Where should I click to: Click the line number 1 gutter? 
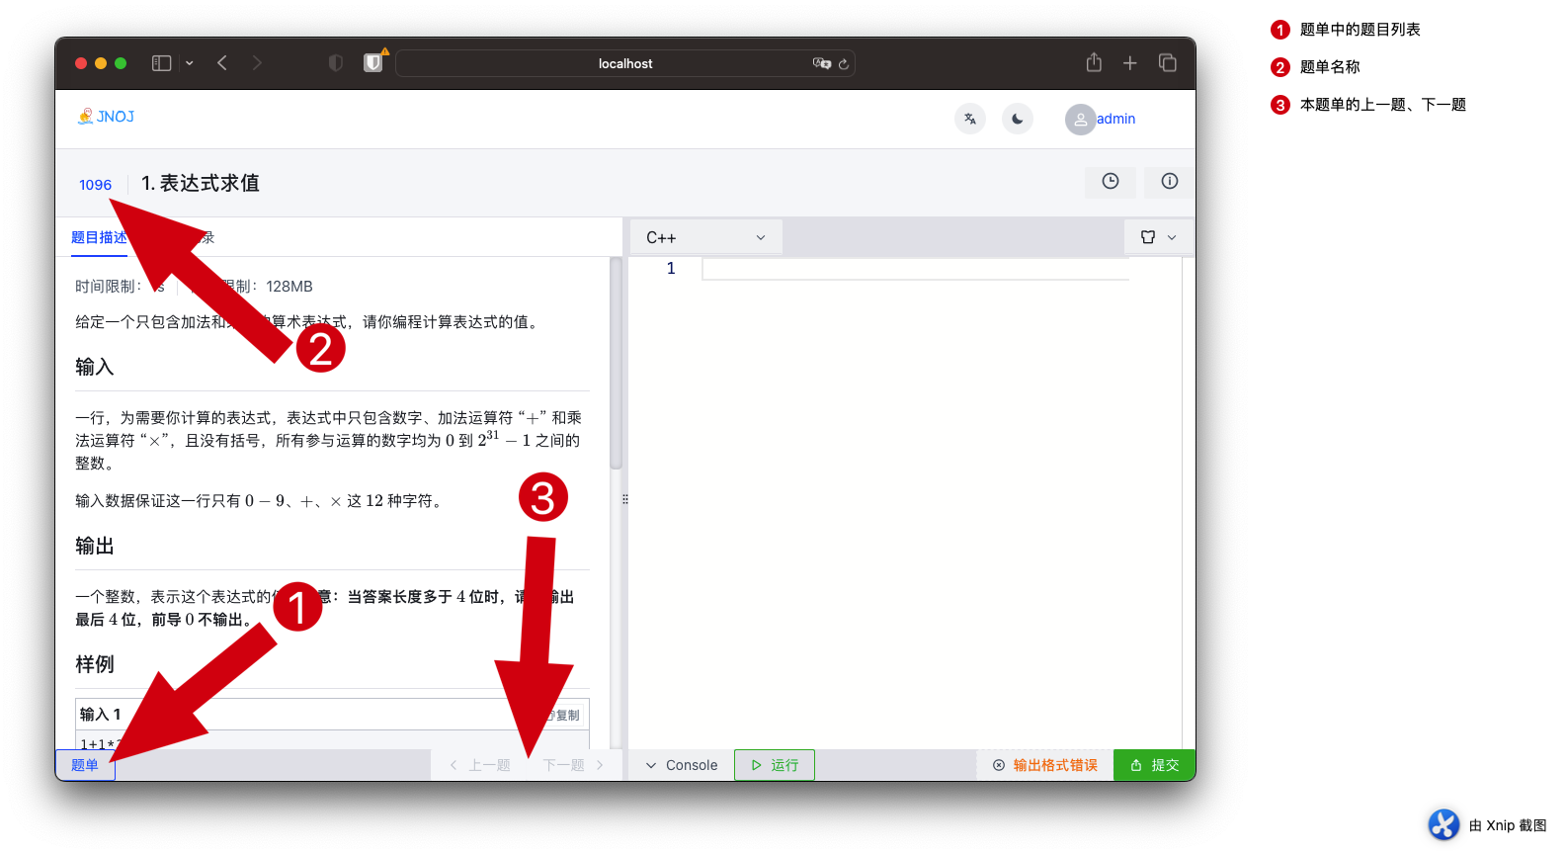671,269
